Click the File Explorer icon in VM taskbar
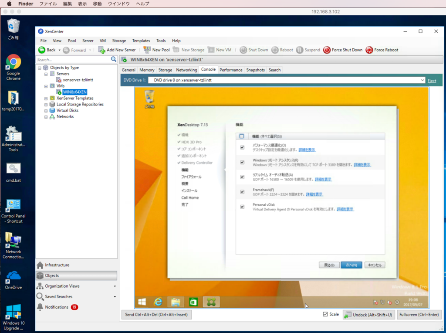The height and width of the screenshot is (333, 446). click(176, 302)
